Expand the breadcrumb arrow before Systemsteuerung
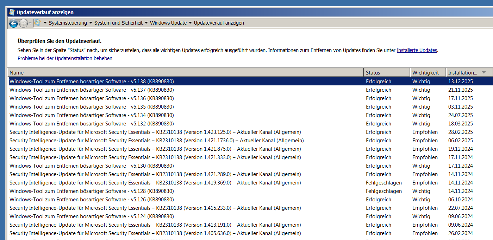Image resolution: width=493 pixels, height=240 pixels. coord(45,23)
